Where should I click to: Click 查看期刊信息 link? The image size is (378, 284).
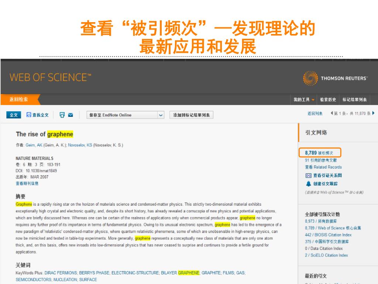[x=27, y=183]
